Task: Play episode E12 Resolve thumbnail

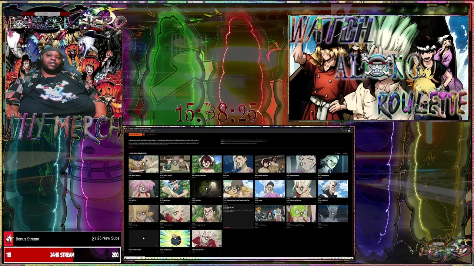Action: (270, 189)
